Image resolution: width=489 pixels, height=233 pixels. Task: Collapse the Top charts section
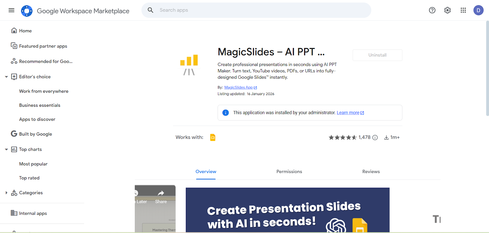(6, 150)
